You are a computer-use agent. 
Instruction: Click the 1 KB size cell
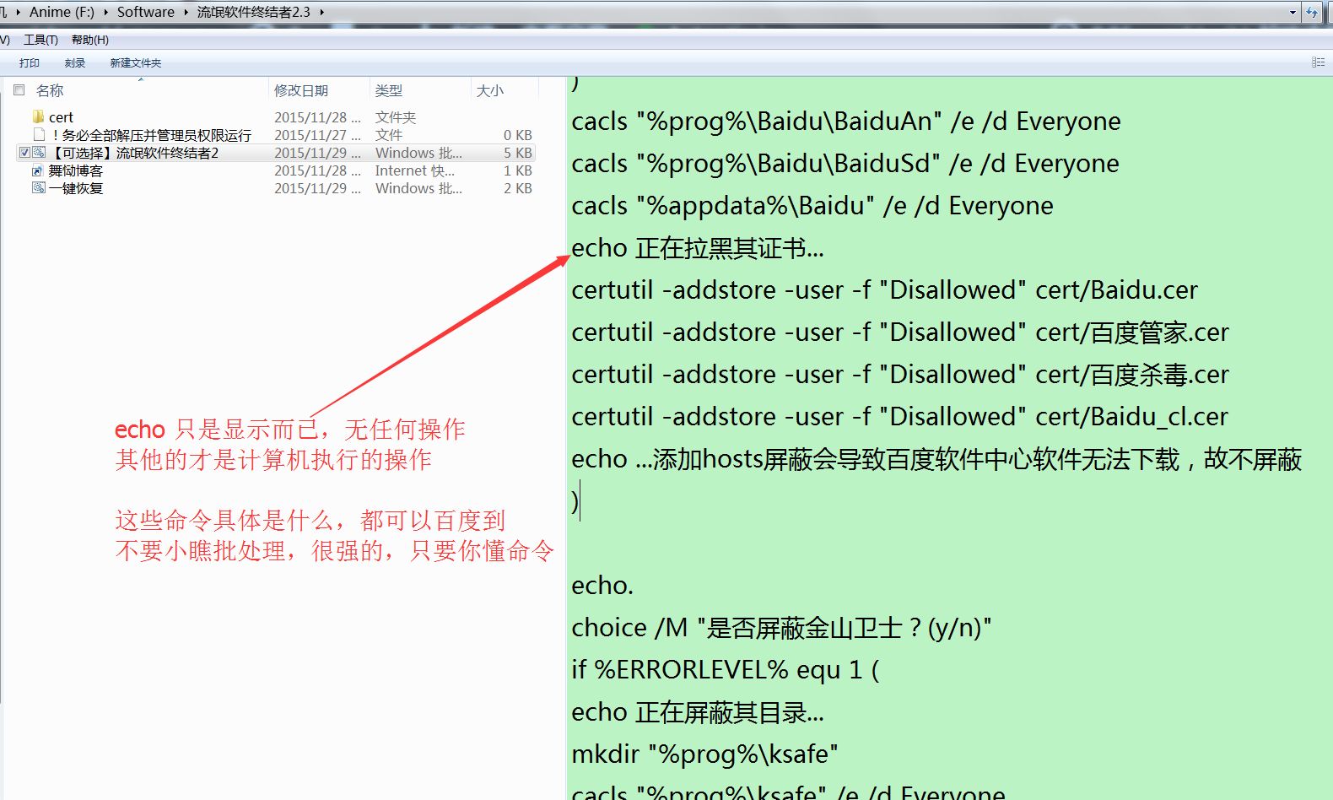coord(518,170)
